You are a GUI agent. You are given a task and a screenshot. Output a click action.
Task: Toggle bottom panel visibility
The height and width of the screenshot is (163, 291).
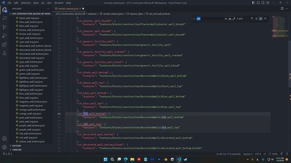point(258,3)
